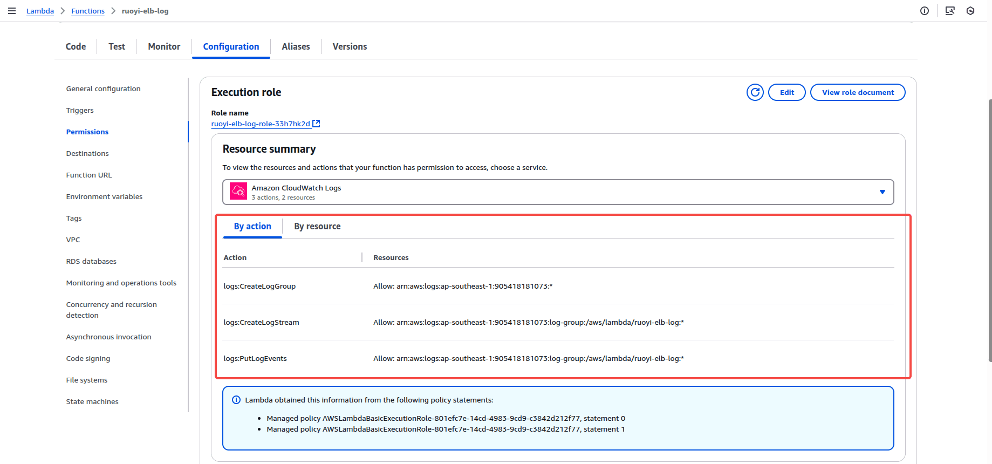
Task: Go to Functions breadcrumb link
Action: (x=88, y=11)
